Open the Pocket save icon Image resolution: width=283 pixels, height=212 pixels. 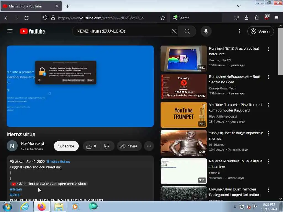tap(237, 18)
